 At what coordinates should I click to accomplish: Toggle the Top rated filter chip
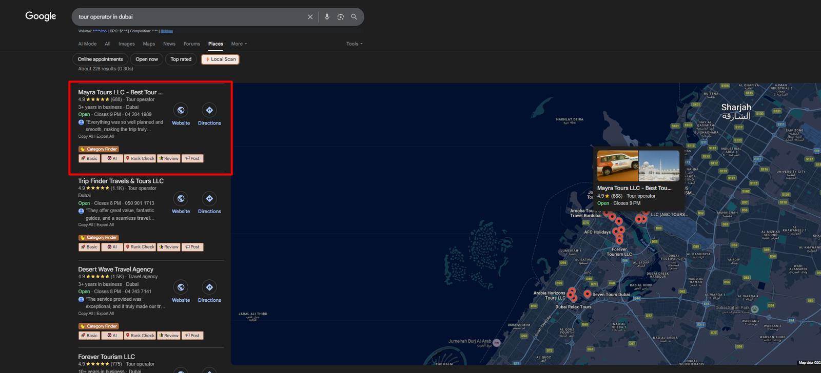181,59
